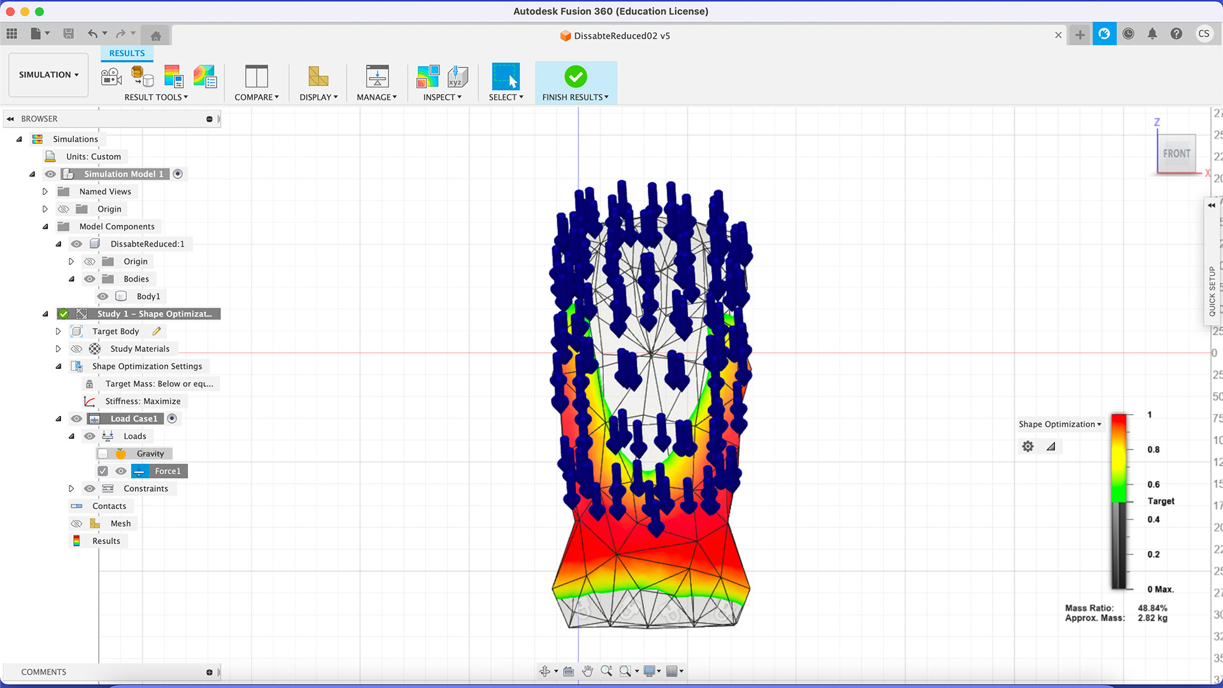Open the Shape Optimization legend dropdown
Image resolution: width=1223 pixels, height=688 pixels.
point(1059,424)
